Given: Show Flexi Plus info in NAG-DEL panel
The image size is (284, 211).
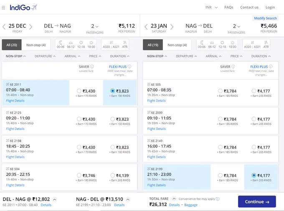Looking at the screenshot, I should click(271, 66).
